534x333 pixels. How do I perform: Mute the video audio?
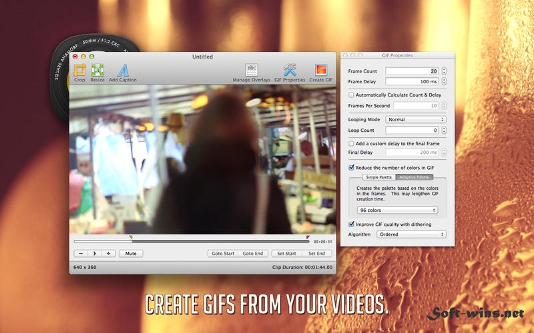tap(131, 254)
